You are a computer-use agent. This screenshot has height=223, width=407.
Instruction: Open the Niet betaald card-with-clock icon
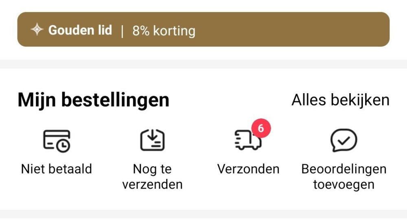click(x=57, y=141)
